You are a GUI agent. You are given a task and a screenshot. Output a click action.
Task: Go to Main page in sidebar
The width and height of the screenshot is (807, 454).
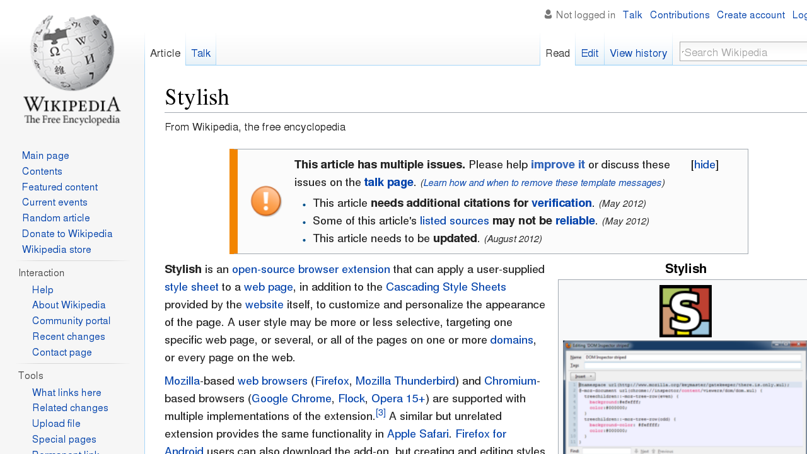pos(45,156)
